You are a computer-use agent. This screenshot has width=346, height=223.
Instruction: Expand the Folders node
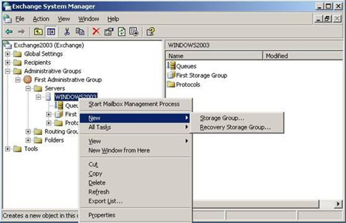[x=28, y=140]
